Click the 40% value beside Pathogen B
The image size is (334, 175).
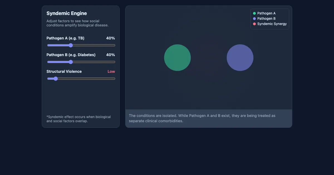[110, 55]
